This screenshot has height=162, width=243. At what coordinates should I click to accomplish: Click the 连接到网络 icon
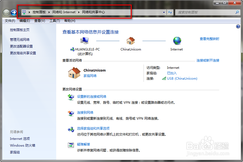[x=71, y=113]
